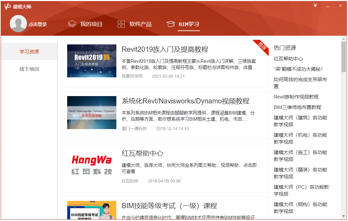
Task: Open BIM技能等级考试（一级）课程 title
Action: (169, 206)
